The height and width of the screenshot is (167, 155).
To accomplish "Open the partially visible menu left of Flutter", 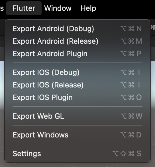I will [2, 8].
